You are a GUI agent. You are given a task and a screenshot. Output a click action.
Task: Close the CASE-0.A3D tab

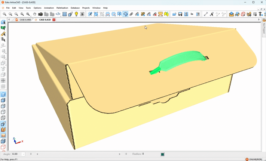(54, 20)
